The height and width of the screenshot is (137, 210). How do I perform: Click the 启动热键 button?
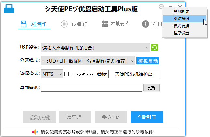click(x=39, y=117)
